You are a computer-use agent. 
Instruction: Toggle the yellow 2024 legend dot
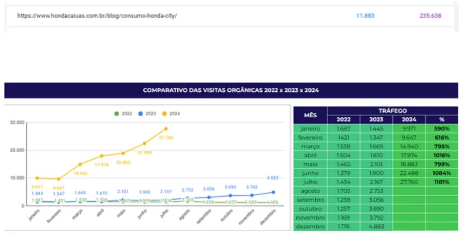point(165,114)
